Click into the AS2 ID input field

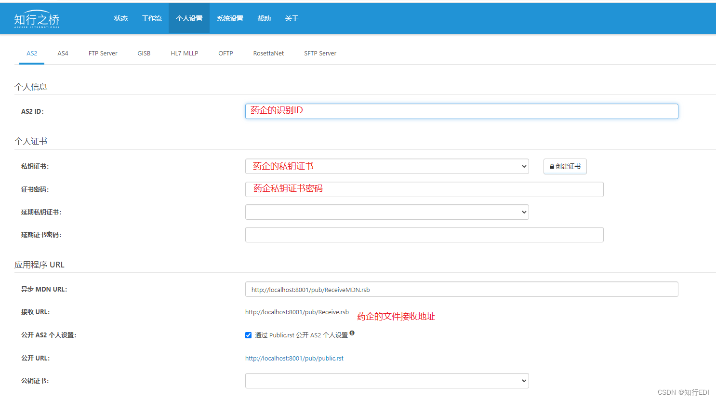pos(461,111)
